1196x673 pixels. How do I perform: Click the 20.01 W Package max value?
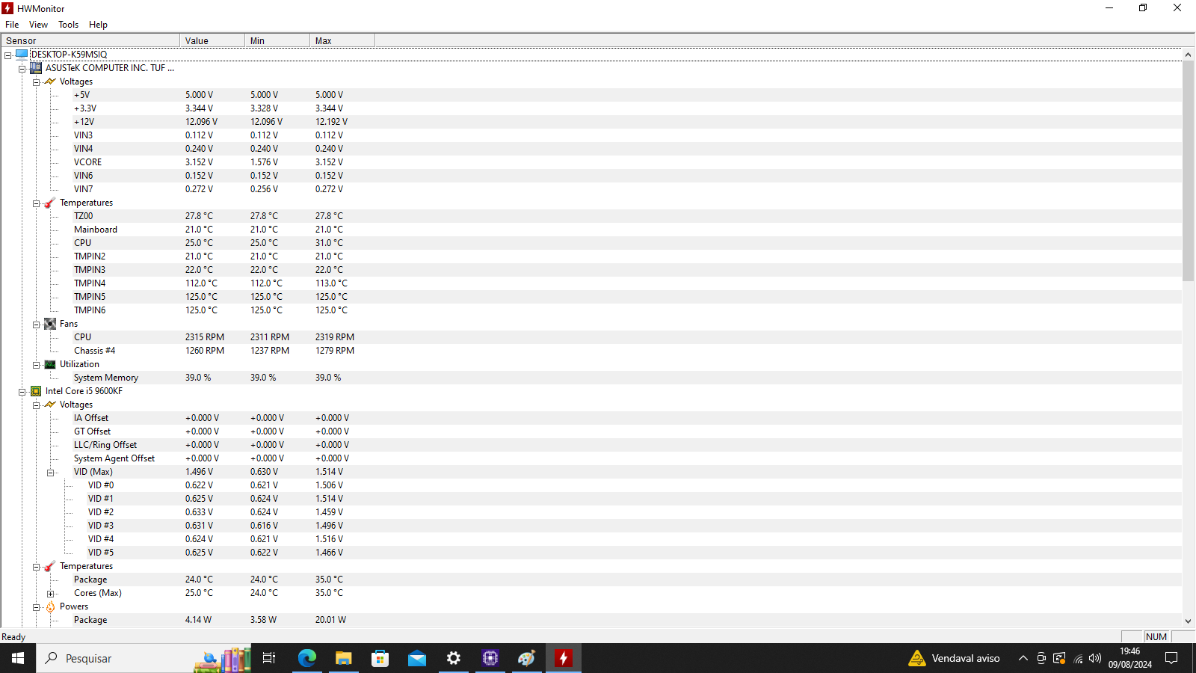[x=330, y=620]
